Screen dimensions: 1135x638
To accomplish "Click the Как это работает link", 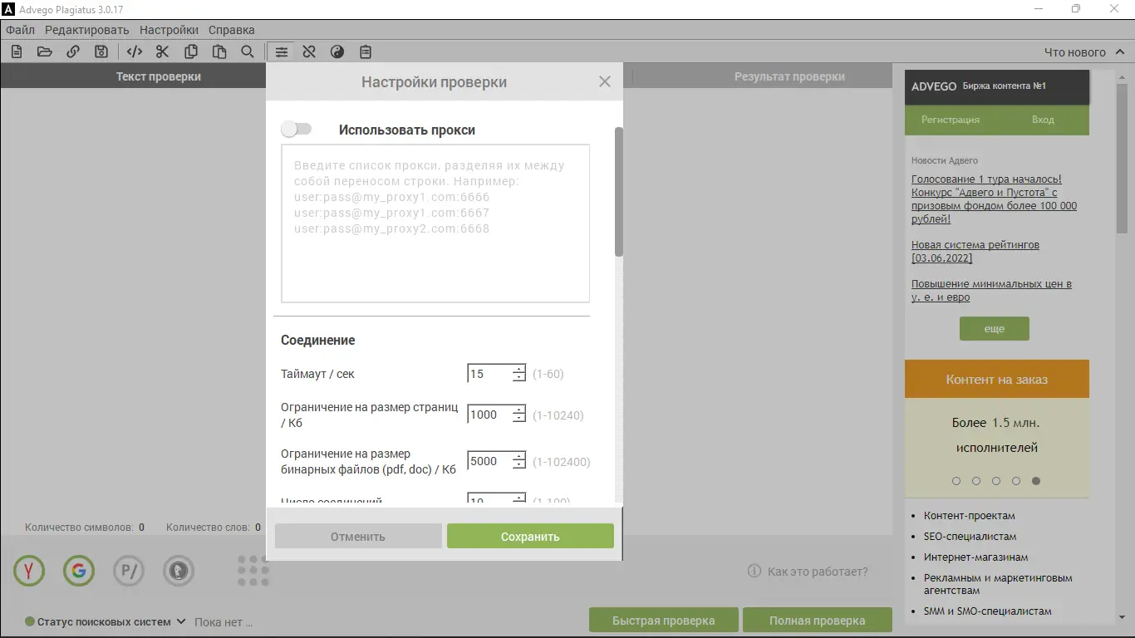I will [x=818, y=572].
